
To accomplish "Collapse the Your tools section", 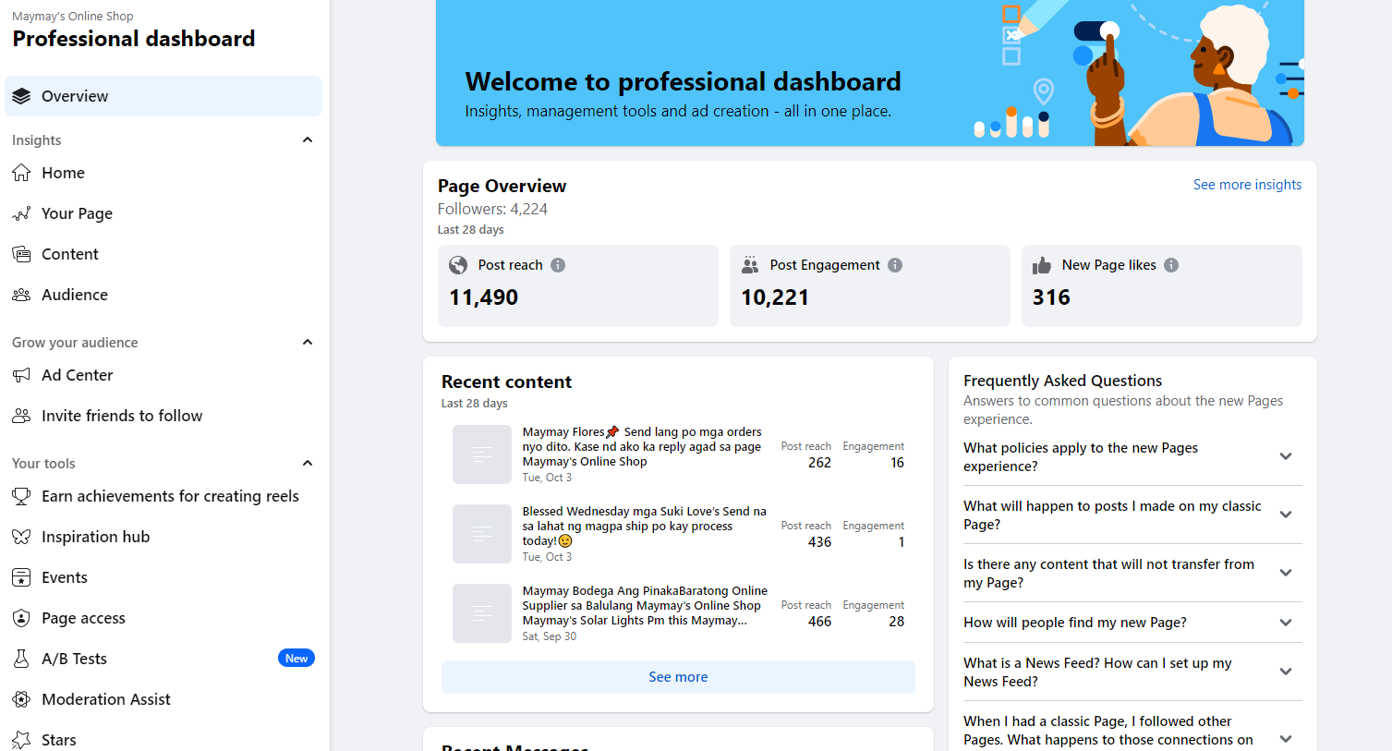I will (x=308, y=464).
